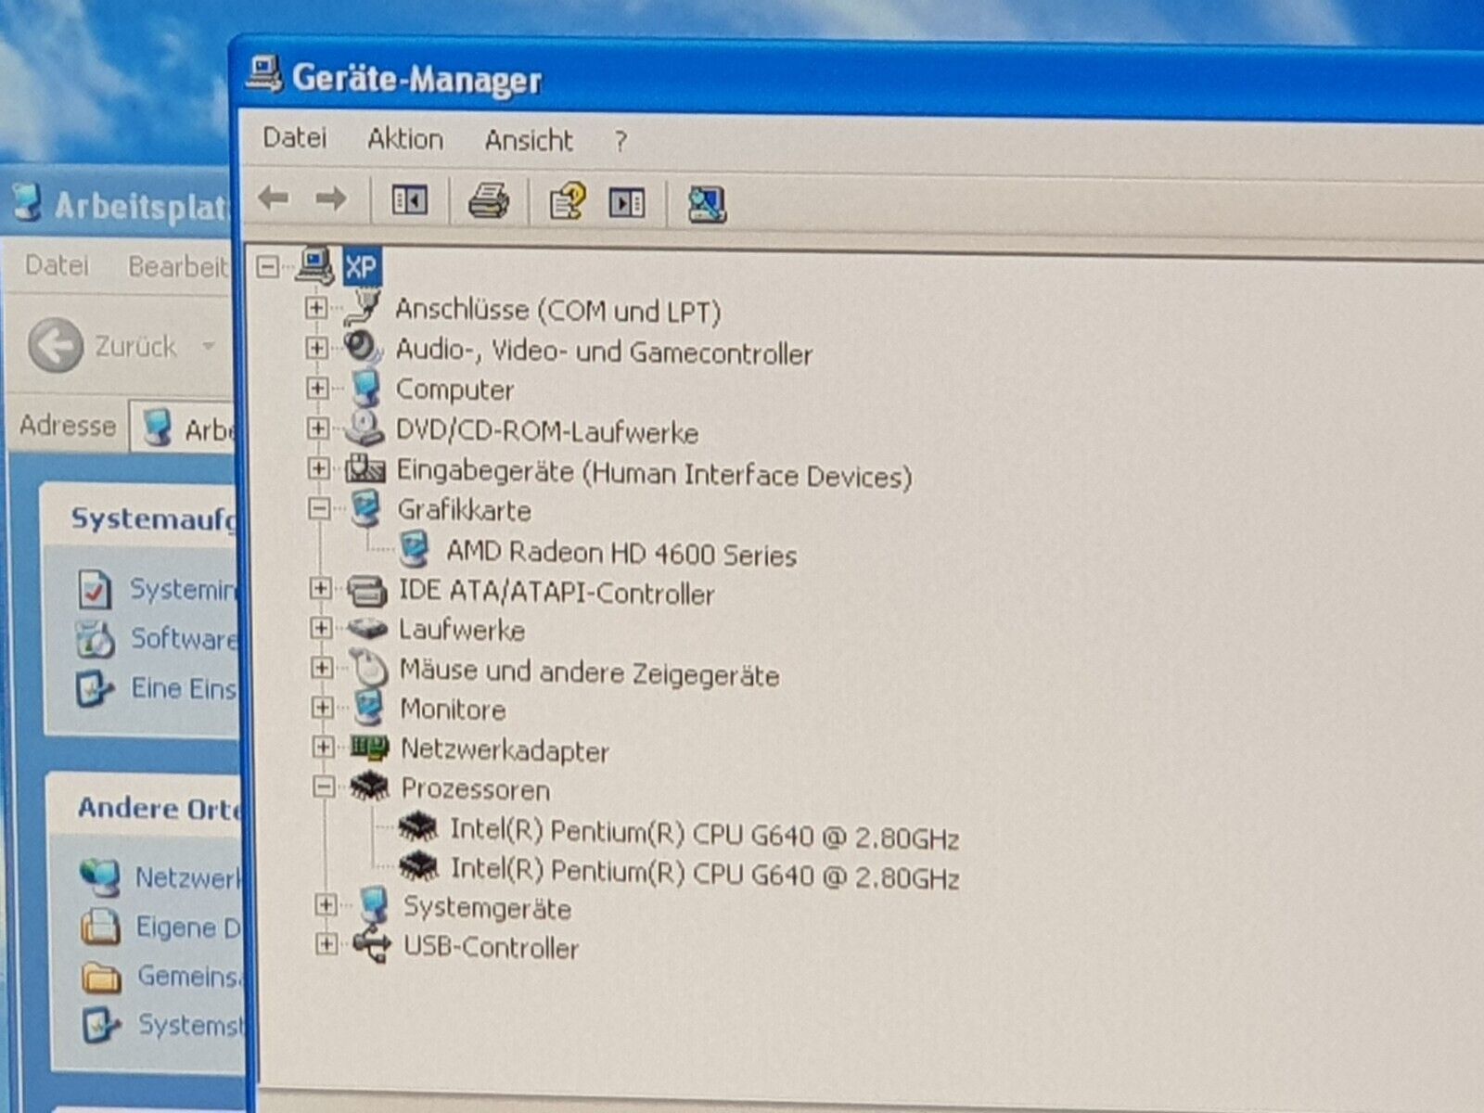The height and width of the screenshot is (1113, 1484).
Task: Select the XP root computer node
Action: pyautogui.click(x=360, y=268)
